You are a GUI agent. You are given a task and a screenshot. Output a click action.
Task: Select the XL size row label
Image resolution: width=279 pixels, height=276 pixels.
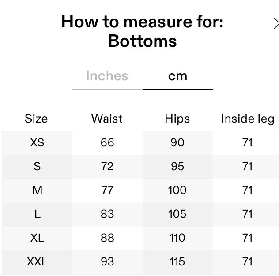point(37,238)
